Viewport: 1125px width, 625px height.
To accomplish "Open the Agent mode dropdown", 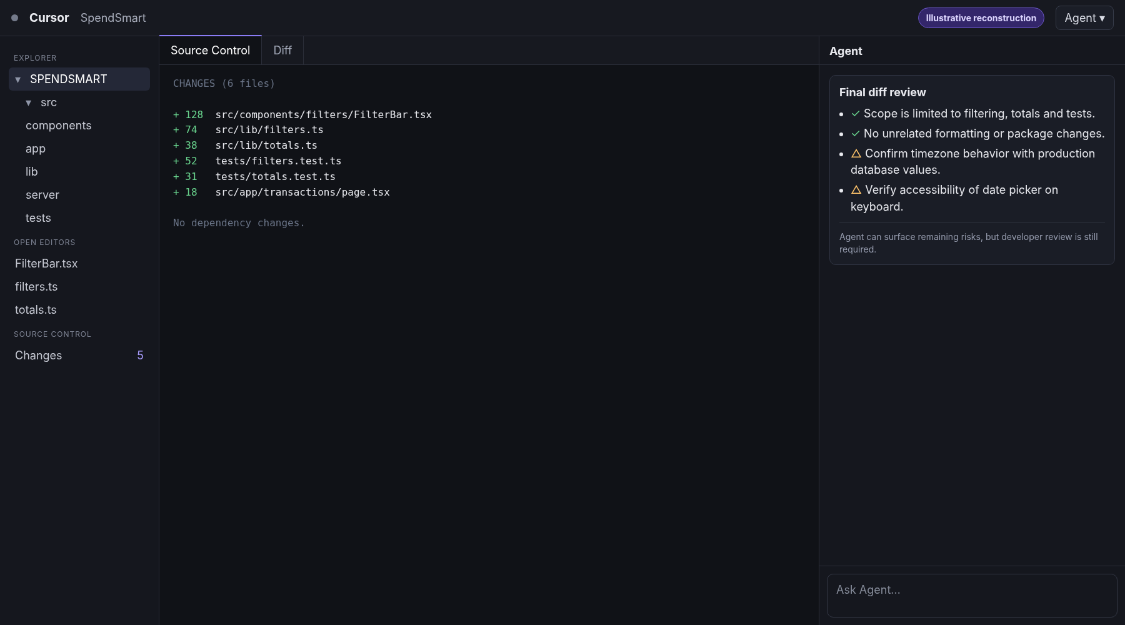I will pos(1084,18).
